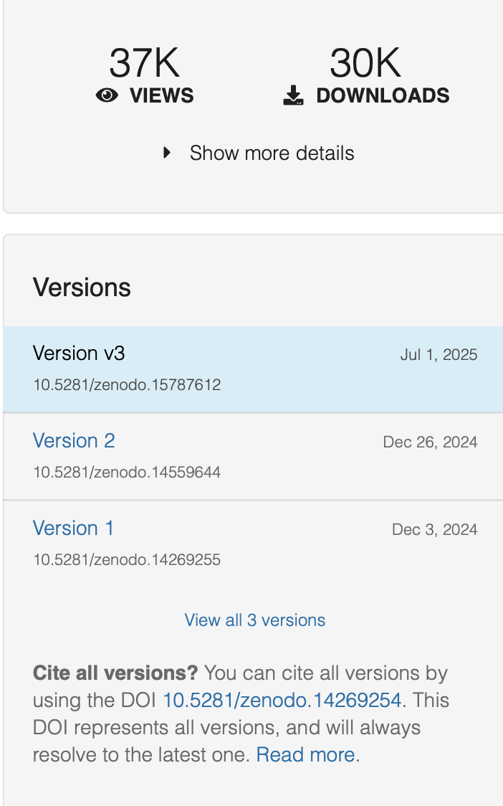The height and width of the screenshot is (806, 503).
Task: Open the Version 1 link
Action: (x=74, y=528)
